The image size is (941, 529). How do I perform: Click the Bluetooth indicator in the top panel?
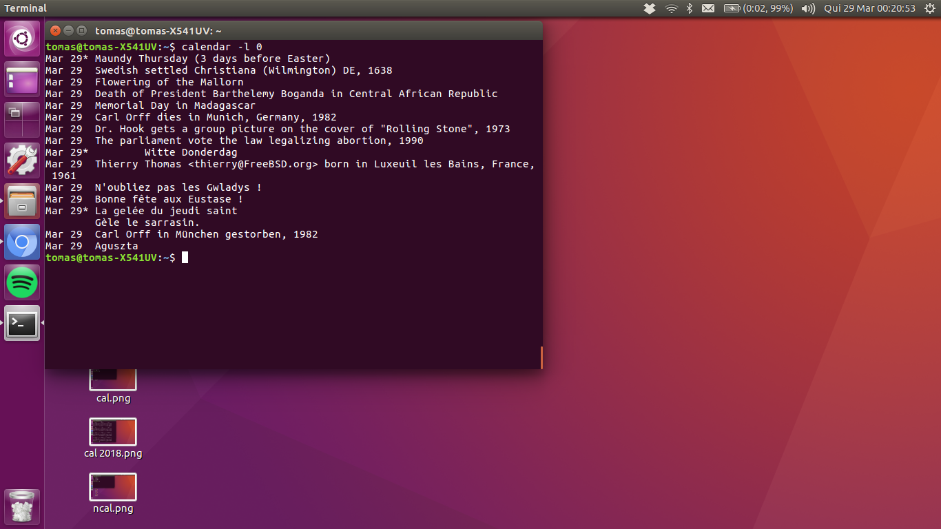point(689,8)
